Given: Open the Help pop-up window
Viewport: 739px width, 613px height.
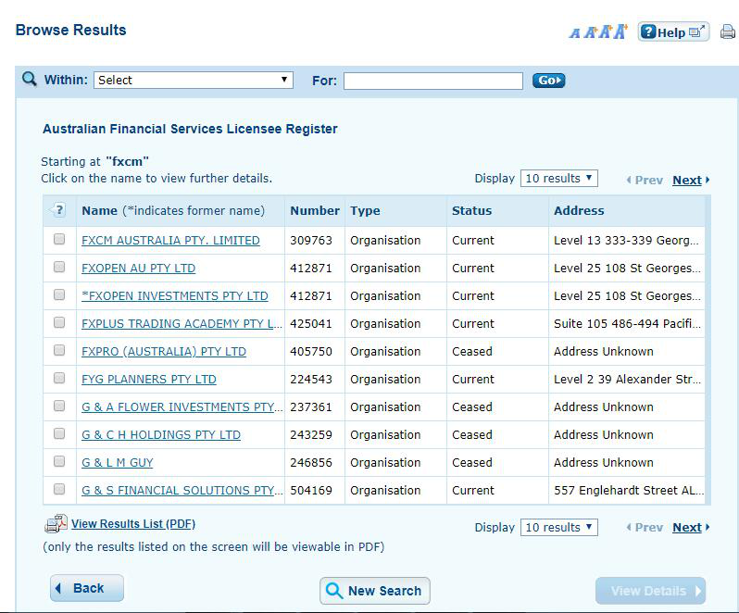Looking at the screenshot, I should [x=673, y=32].
